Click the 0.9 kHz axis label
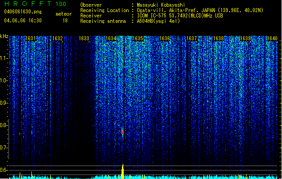The image size is (282, 179). (4, 103)
